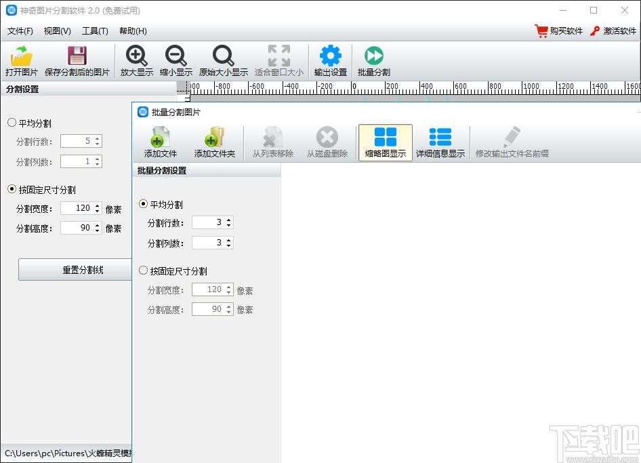The height and width of the screenshot is (463, 641).
Task: Choose 平均分割 radio in batch settings
Action: pyautogui.click(x=143, y=203)
